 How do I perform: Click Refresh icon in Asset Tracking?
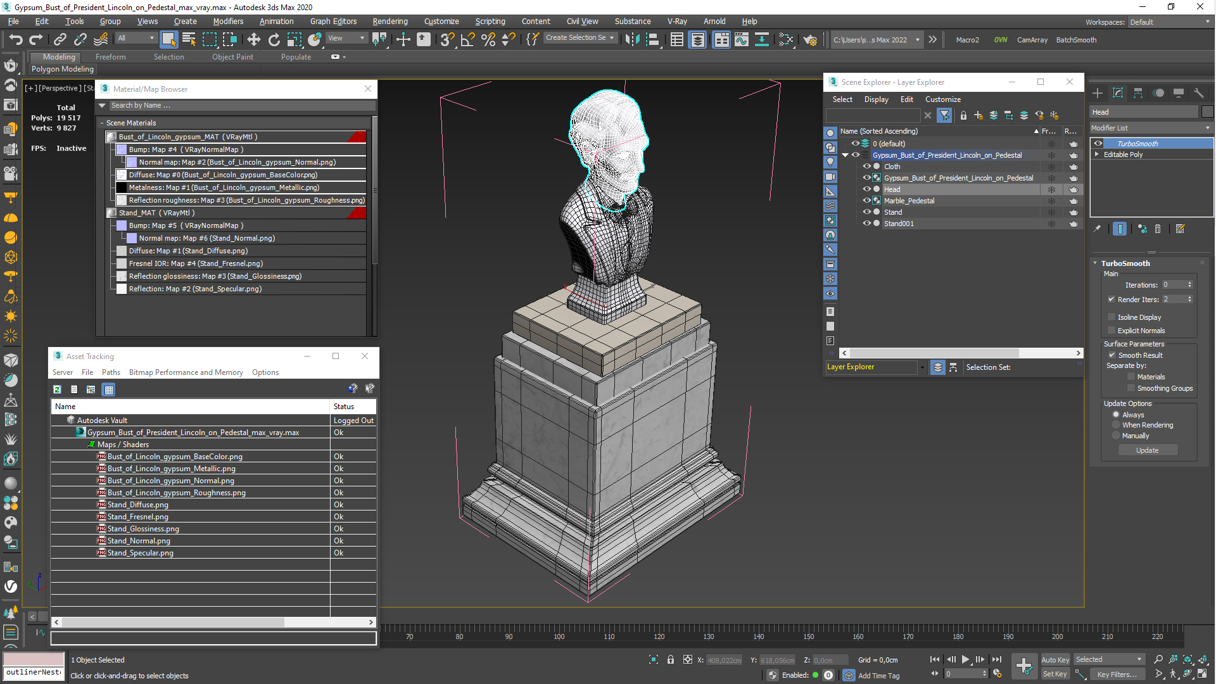tap(57, 389)
